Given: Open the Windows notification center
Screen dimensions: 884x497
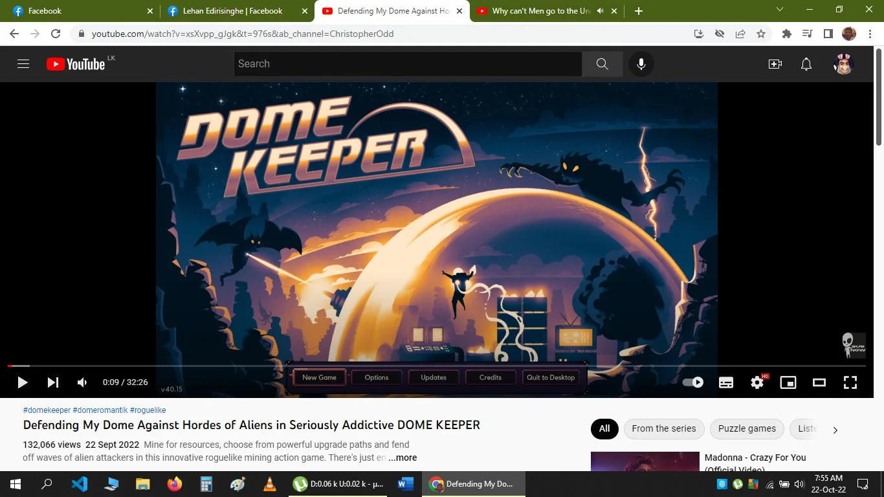Looking at the screenshot, I should pos(863,484).
